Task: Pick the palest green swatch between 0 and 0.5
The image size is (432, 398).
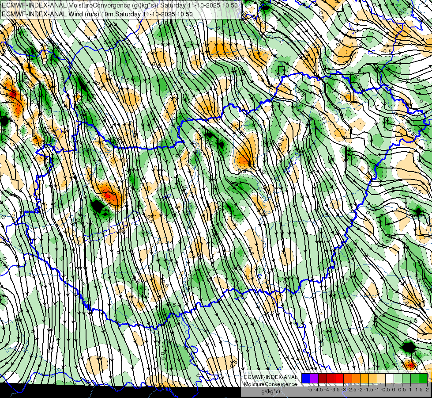Action: 398,378
